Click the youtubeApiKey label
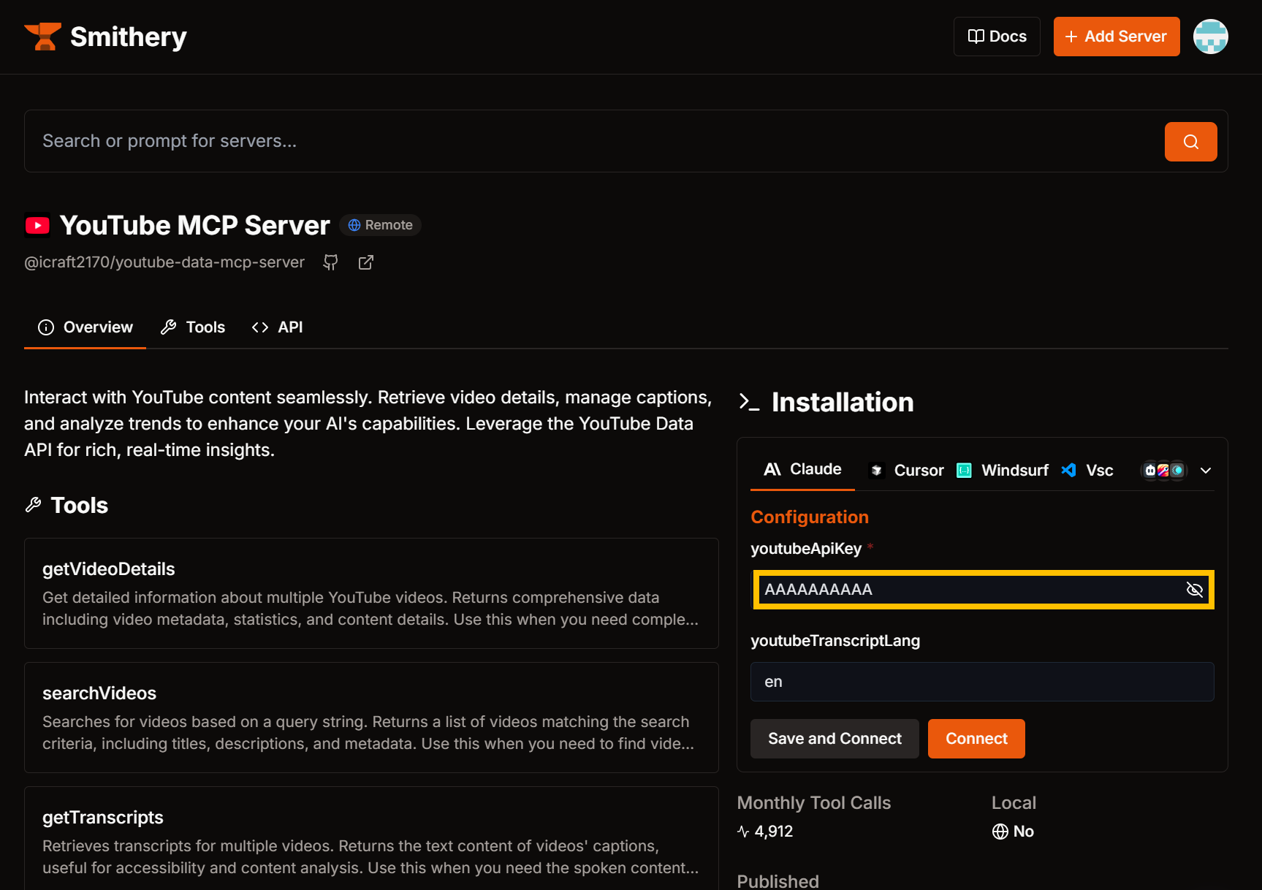Image resolution: width=1262 pixels, height=890 pixels. pos(806,549)
